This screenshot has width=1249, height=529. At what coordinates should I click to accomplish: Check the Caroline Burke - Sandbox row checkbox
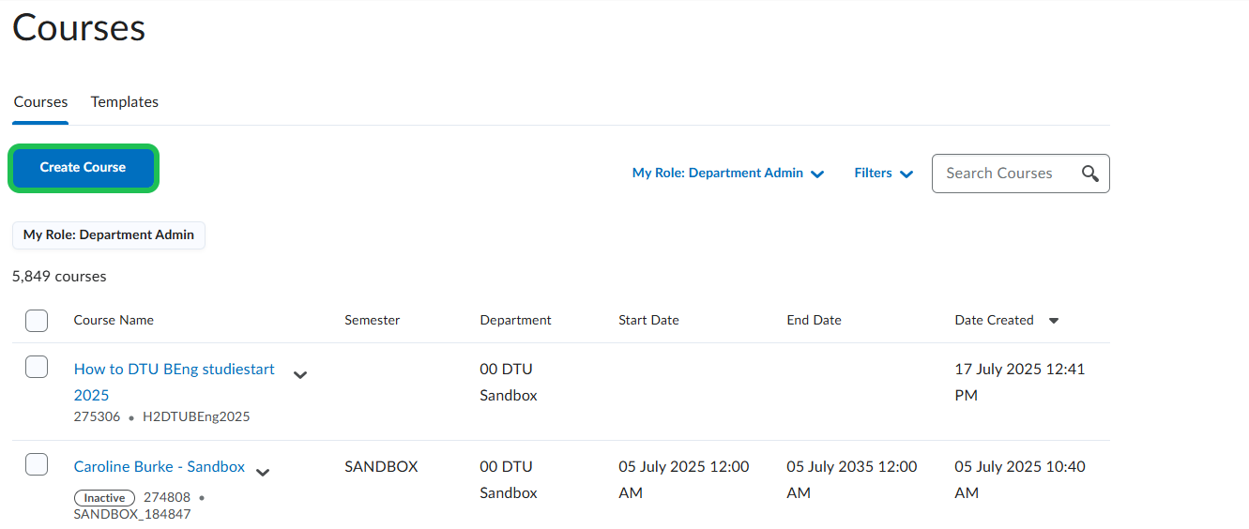(37, 464)
